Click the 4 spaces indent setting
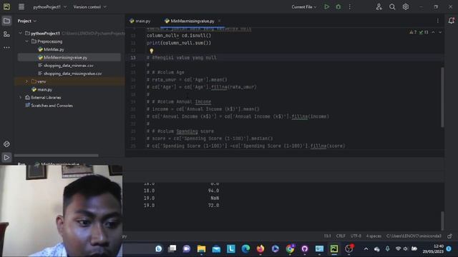Screen dimensions: 458x257 (374, 236)
